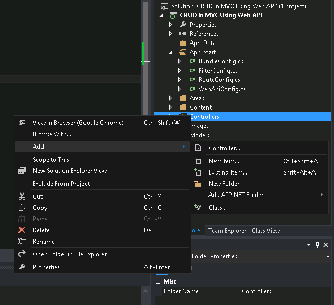Select Browse With... menu entry
This screenshot has height=305, width=334.
pos(102,134)
